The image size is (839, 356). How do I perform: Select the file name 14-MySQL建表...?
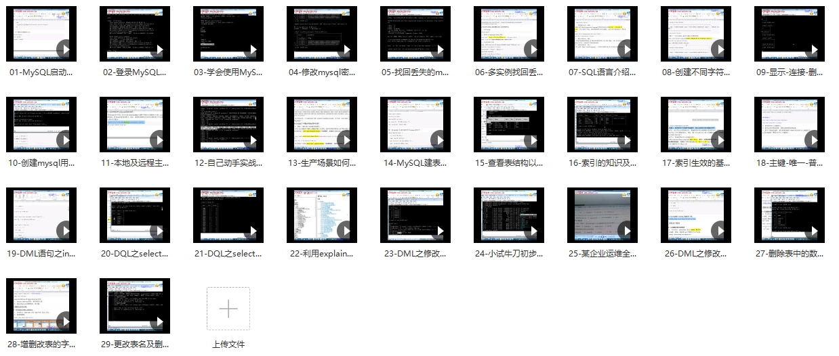click(415, 162)
